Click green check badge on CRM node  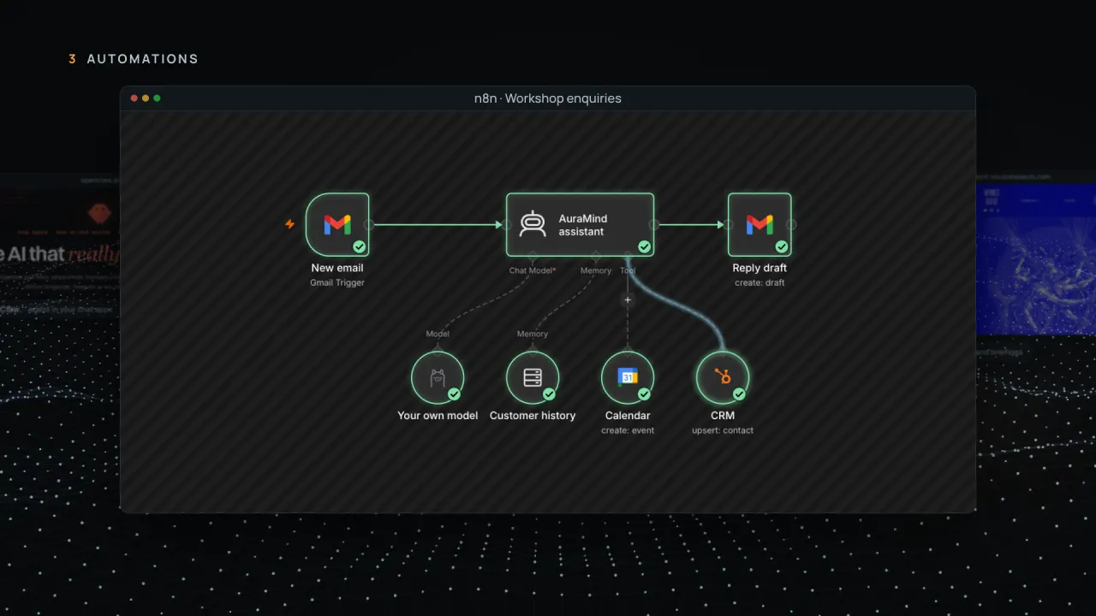click(739, 394)
